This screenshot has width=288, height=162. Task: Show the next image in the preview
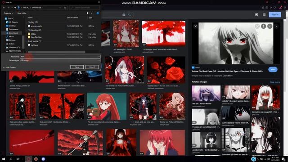(276, 26)
